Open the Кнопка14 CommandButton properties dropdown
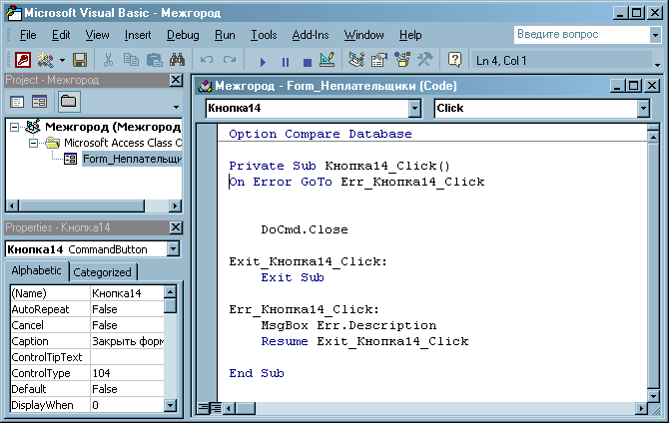The image size is (669, 423). pos(173,249)
